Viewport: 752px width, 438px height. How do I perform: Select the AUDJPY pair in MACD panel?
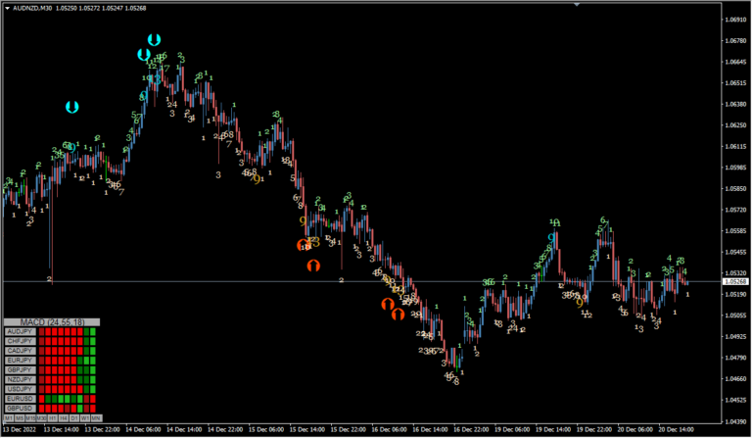21,332
